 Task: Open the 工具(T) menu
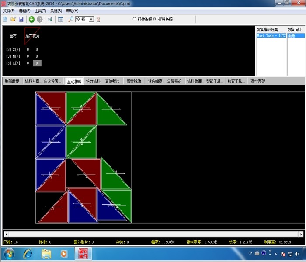[x=40, y=11]
